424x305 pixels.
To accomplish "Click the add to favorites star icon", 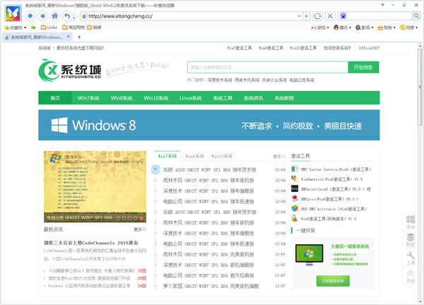I will (33, 28).
